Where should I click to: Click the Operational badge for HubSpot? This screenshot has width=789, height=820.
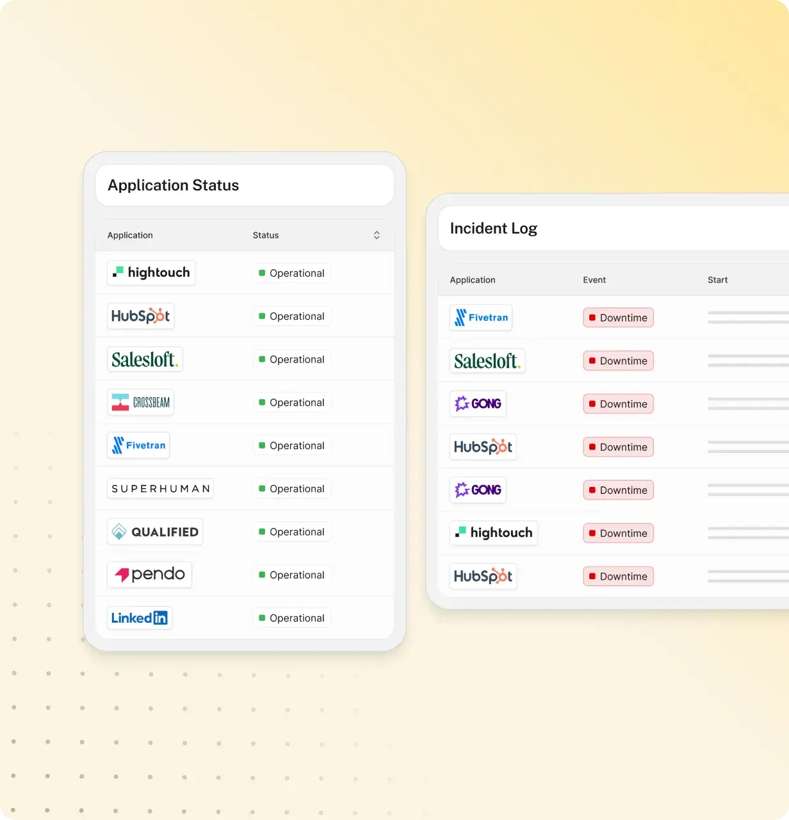(291, 316)
